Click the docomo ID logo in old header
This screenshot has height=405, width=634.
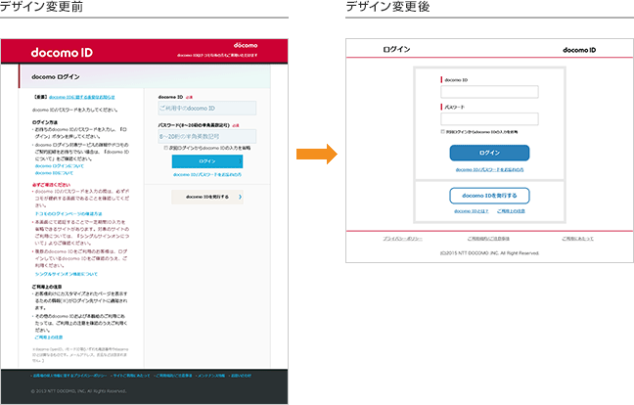(61, 52)
